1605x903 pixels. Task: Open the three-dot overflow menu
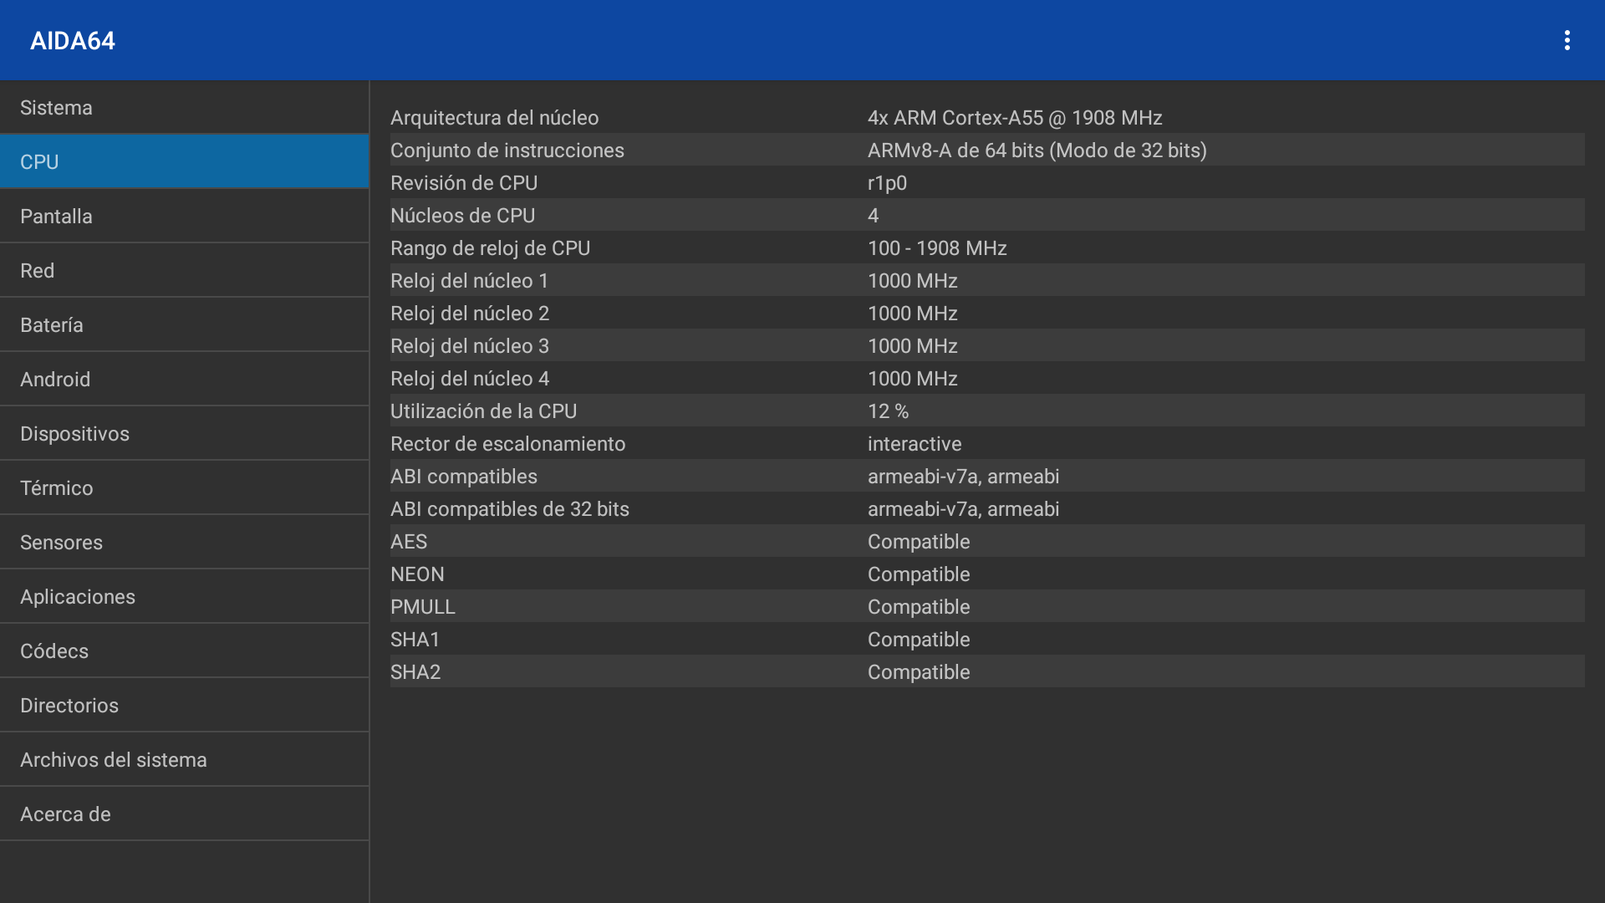coord(1567,40)
